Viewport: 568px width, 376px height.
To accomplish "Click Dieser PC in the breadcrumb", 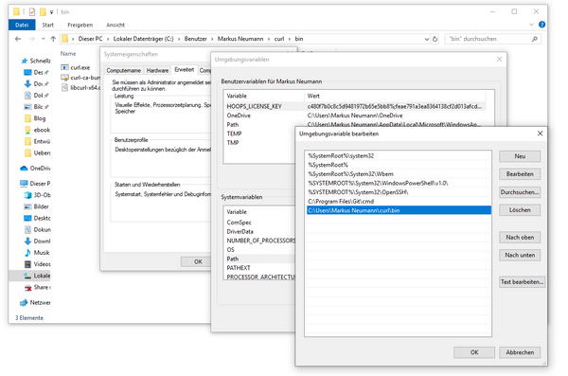I will coord(90,39).
